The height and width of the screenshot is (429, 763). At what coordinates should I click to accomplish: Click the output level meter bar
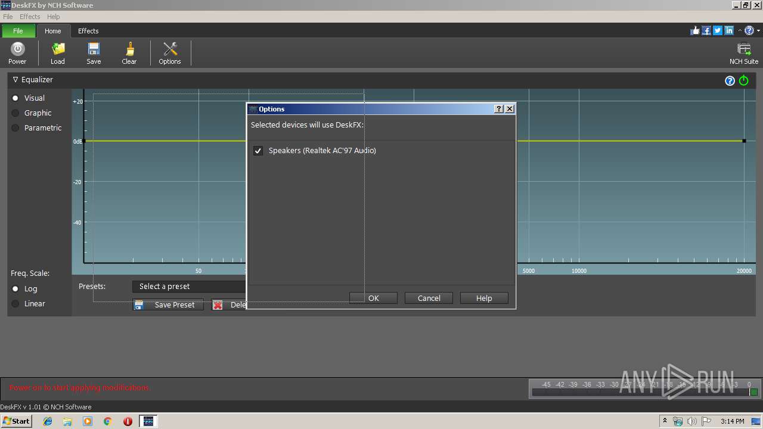click(x=644, y=392)
